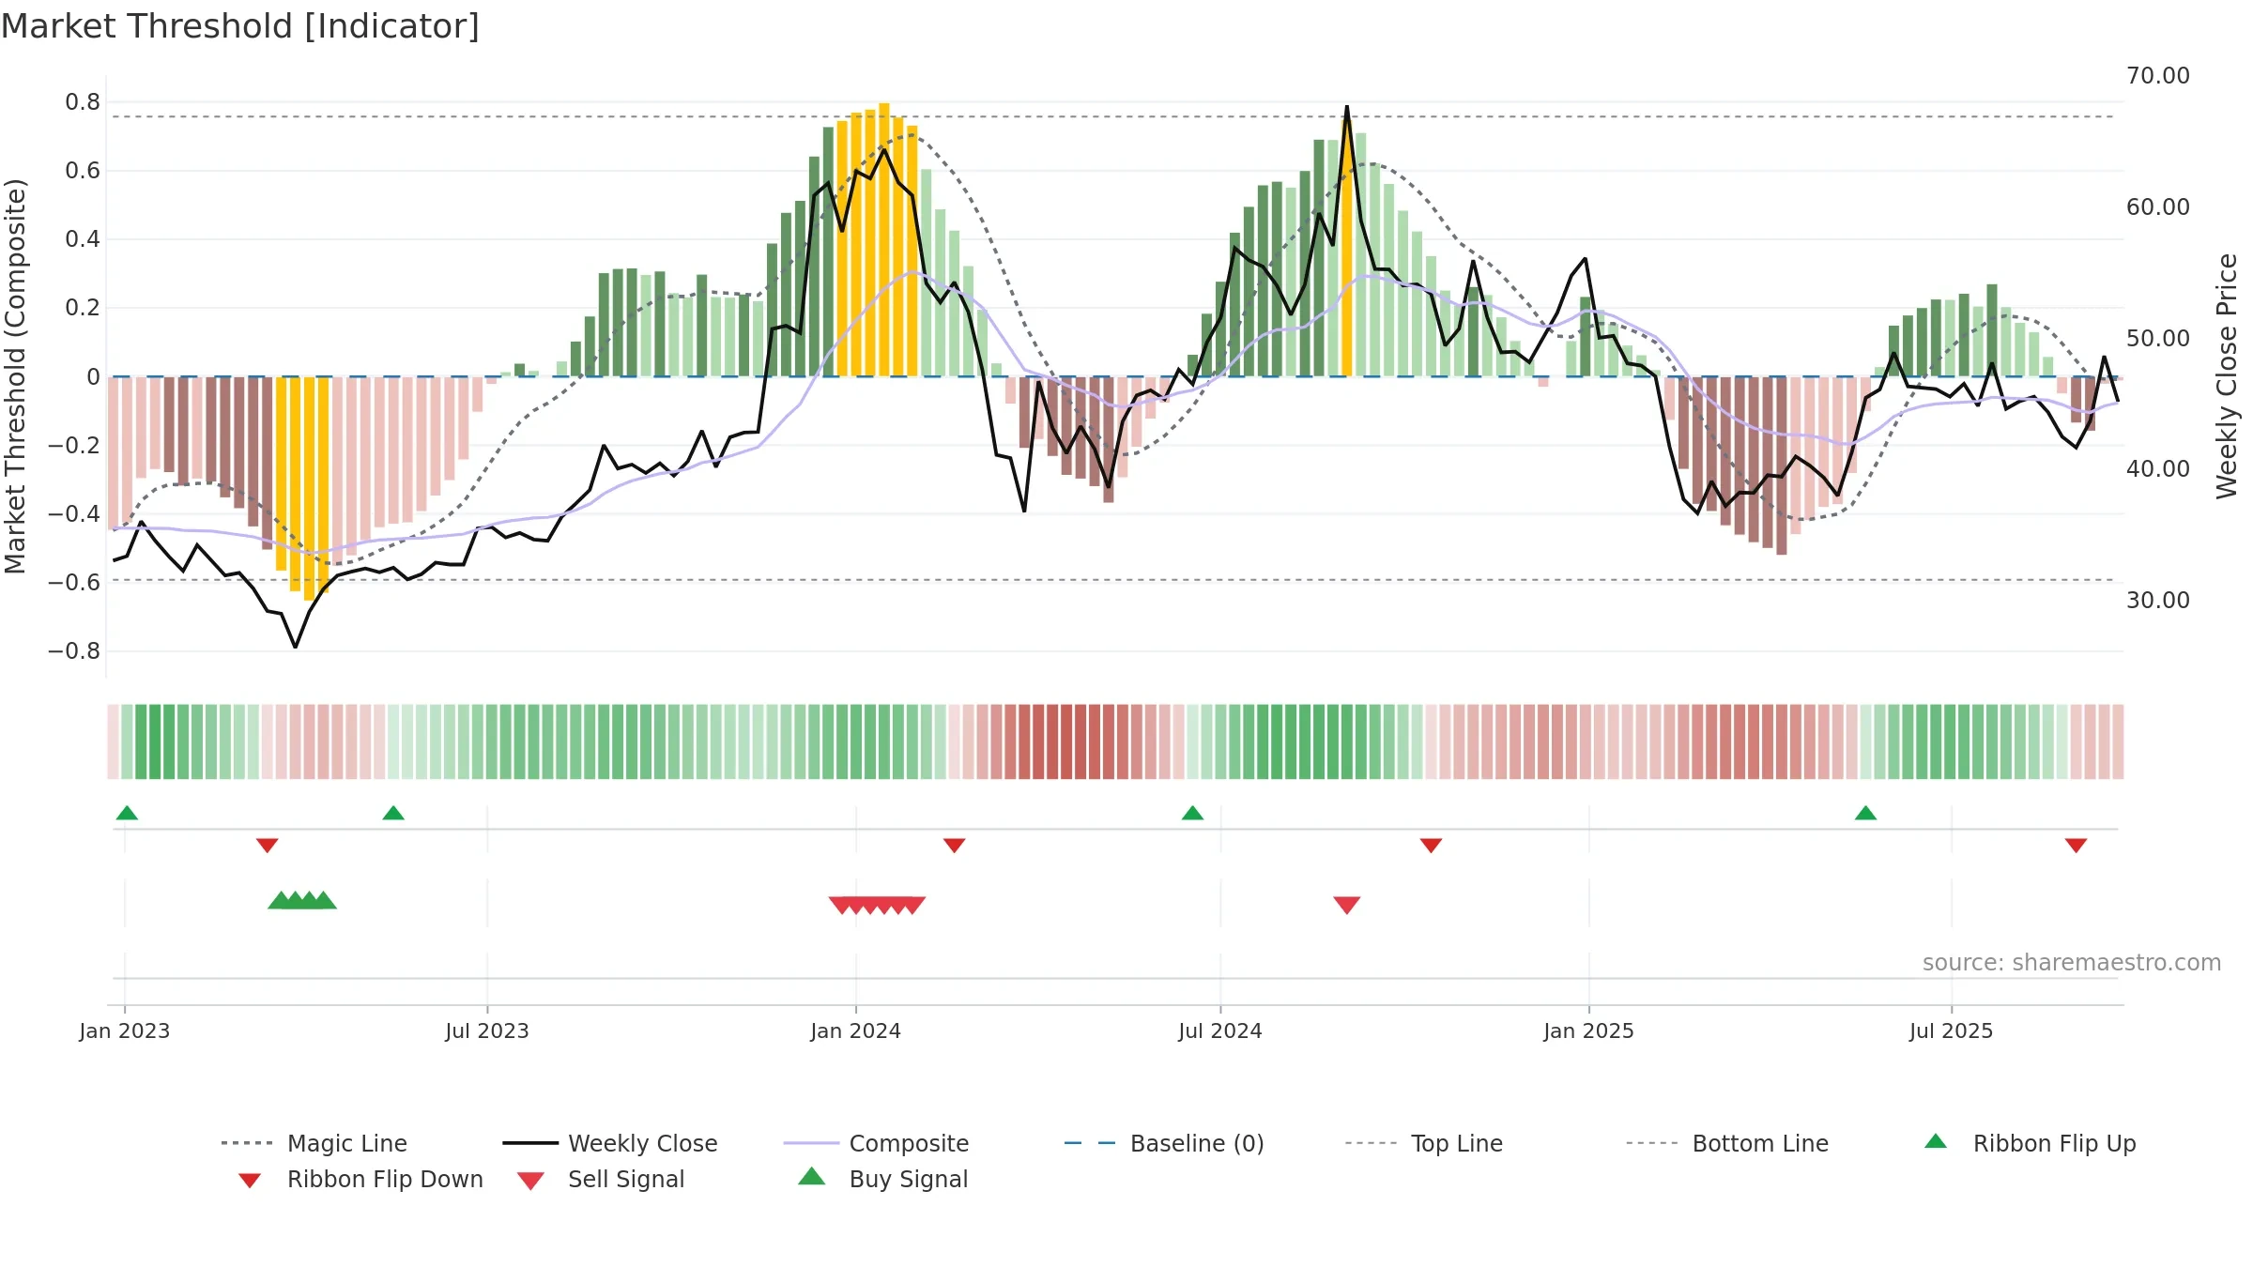Click the Jan 2025 x-axis label
Screen dimensions: 2253x1267
1589,1031
